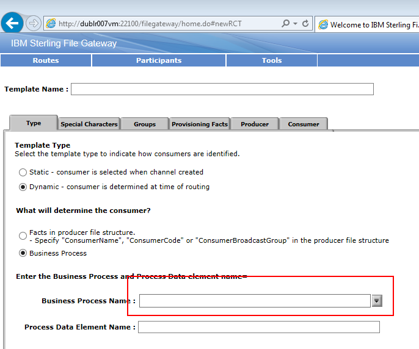Open the Provisioning Facts tab
The height and width of the screenshot is (349, 419).
(x=200, y=124)
